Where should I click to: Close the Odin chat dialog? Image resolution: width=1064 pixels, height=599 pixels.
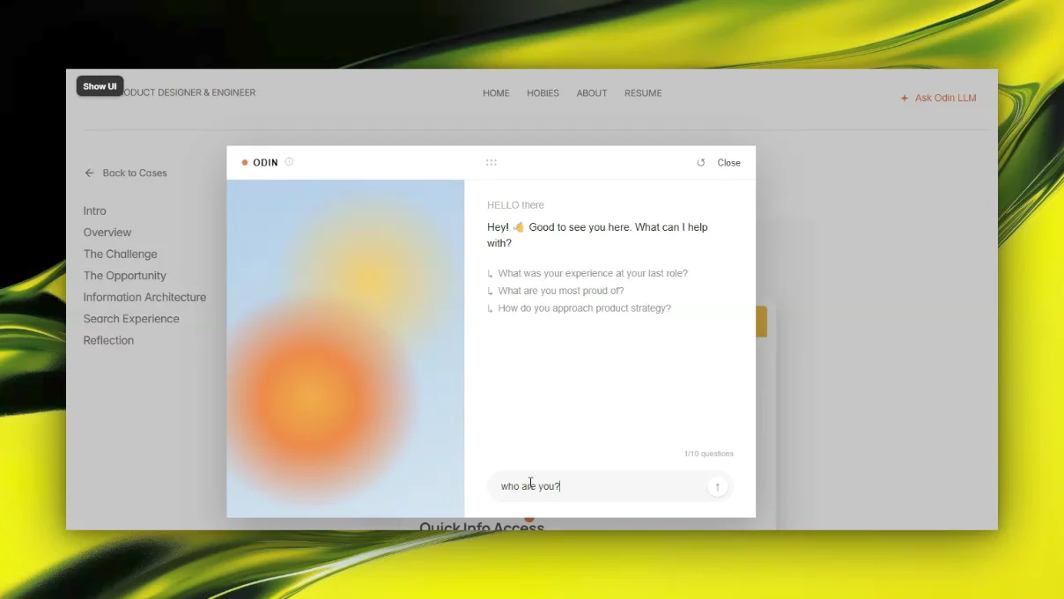click(728, 163)
